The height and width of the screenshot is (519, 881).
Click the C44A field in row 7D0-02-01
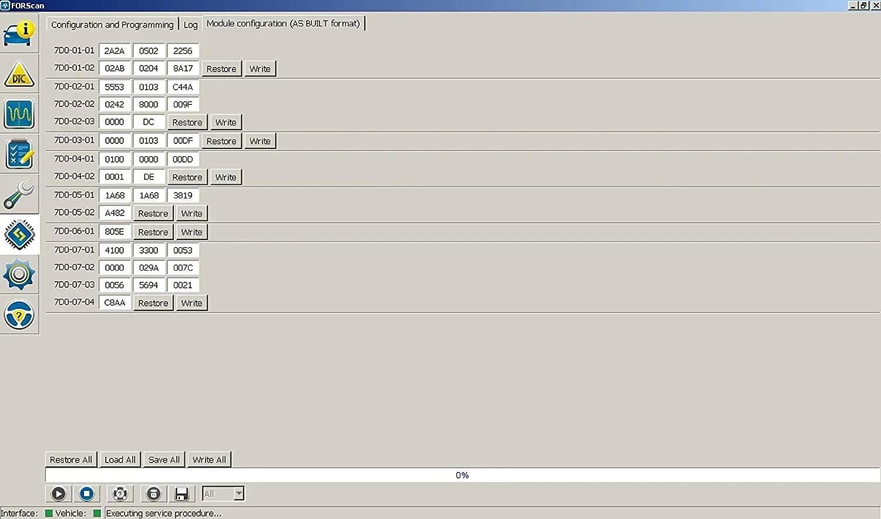click(x=183, y=87)
